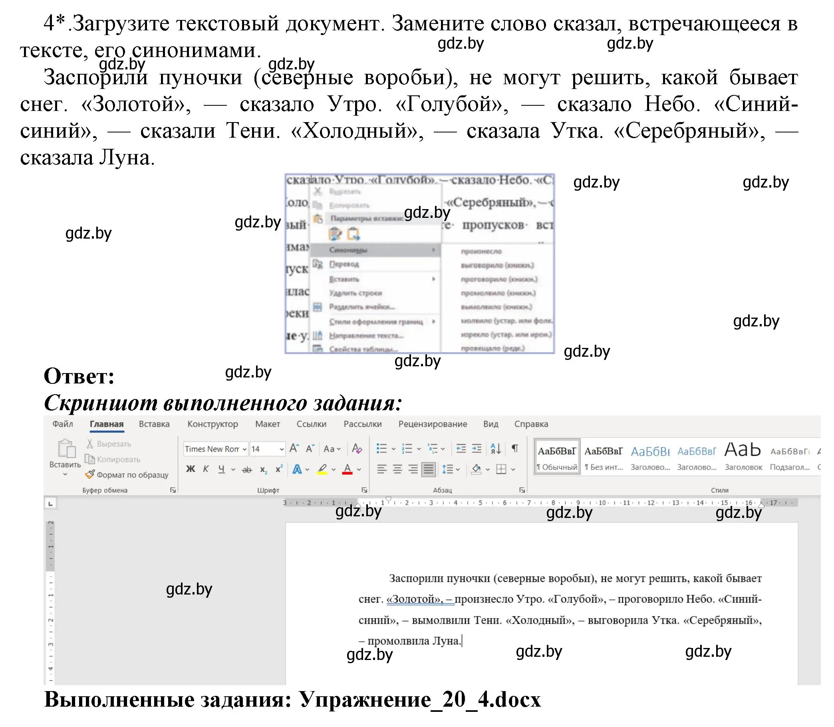Open the Шрифт group dialog launcher
This screenshot has width=834, height=727.
pos(364,490)
